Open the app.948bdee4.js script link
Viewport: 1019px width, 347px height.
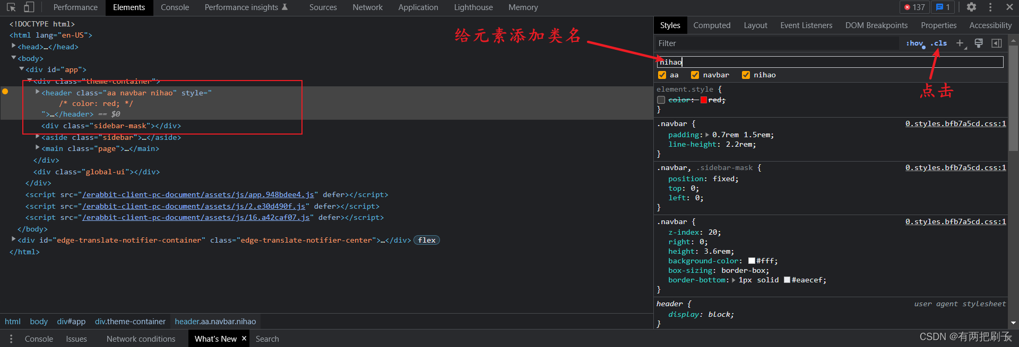pyautogui.click(x=198, y=195)
